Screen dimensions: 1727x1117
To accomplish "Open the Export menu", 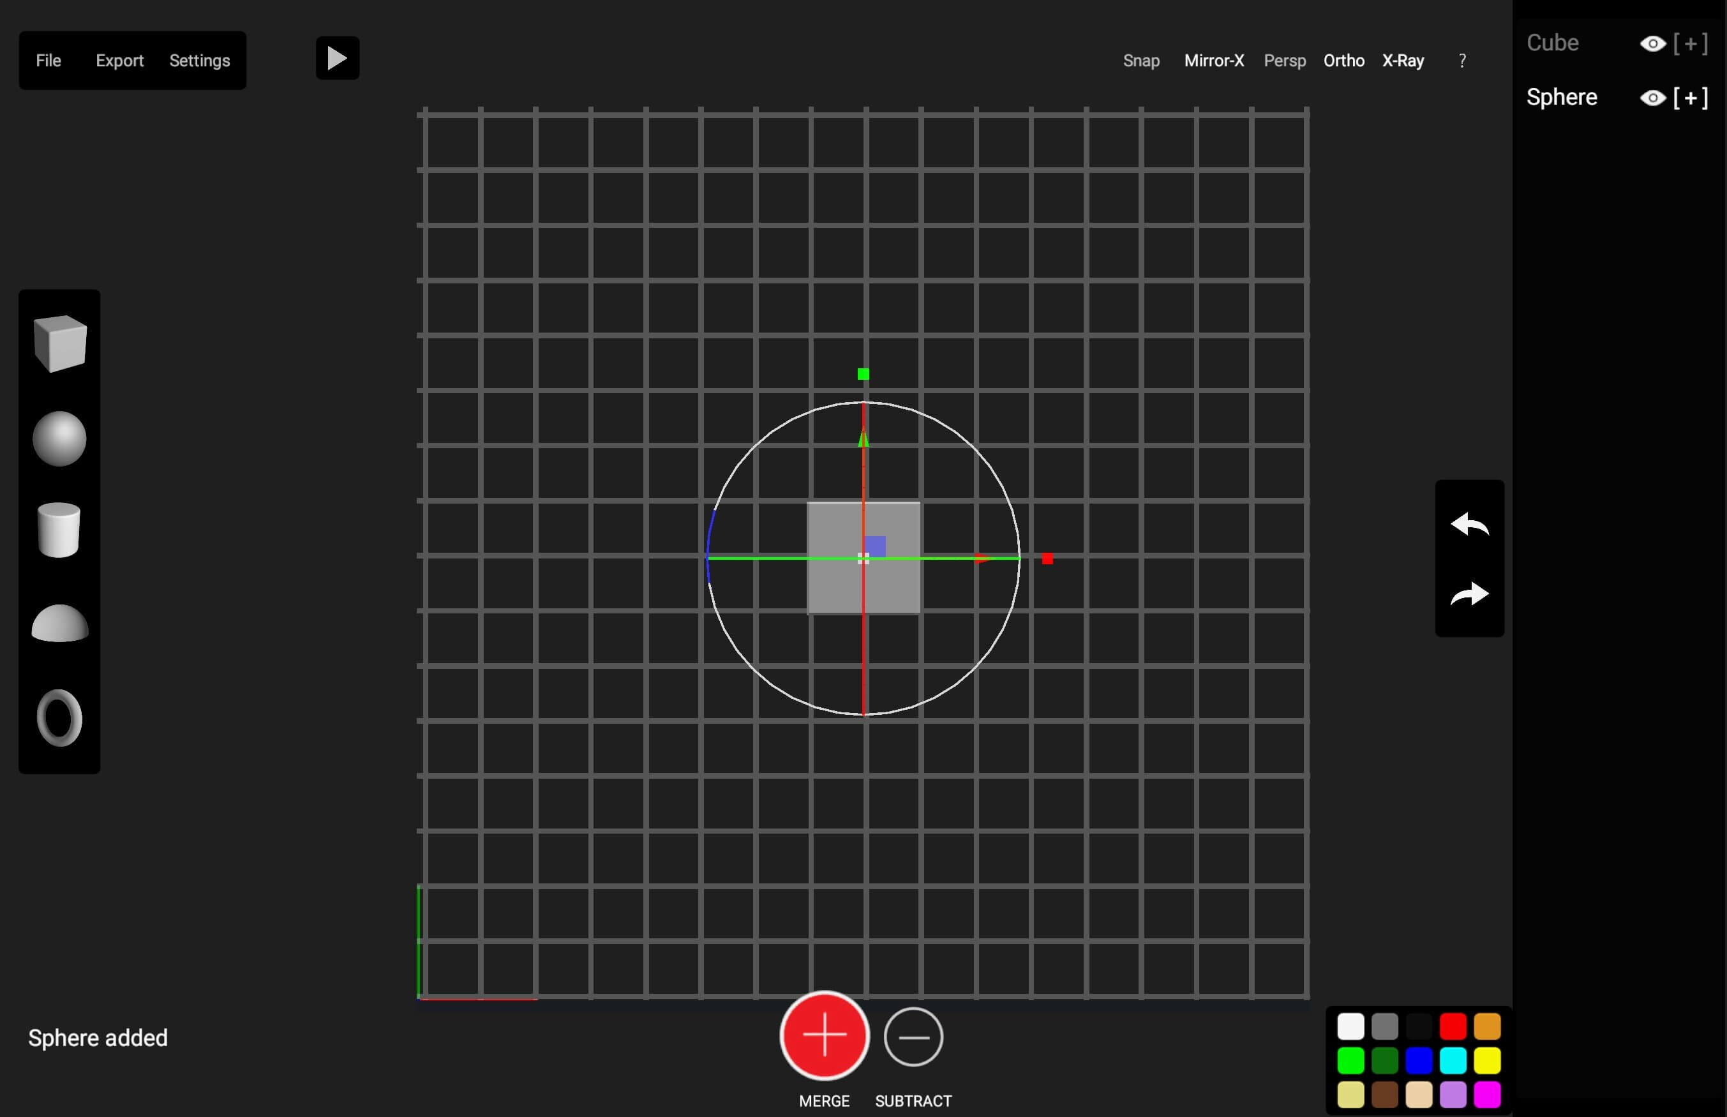I will click(x=119, y=61).
